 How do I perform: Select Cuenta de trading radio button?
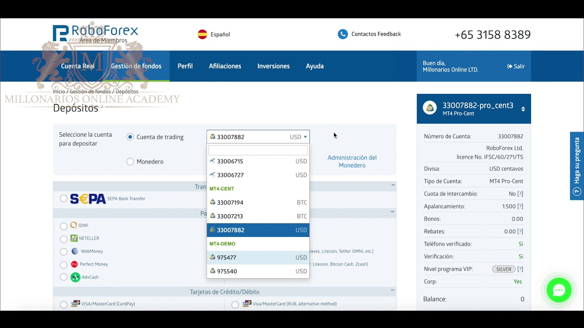tap(130, 137)
